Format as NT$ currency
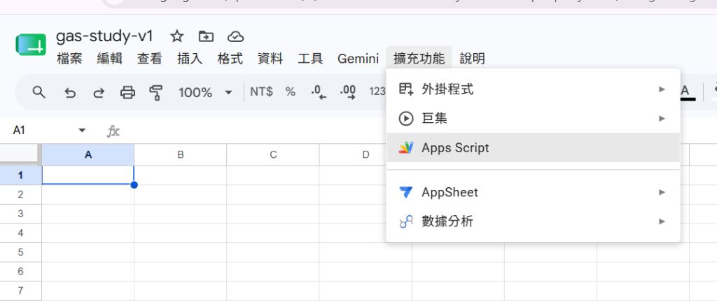 point(262,91)
